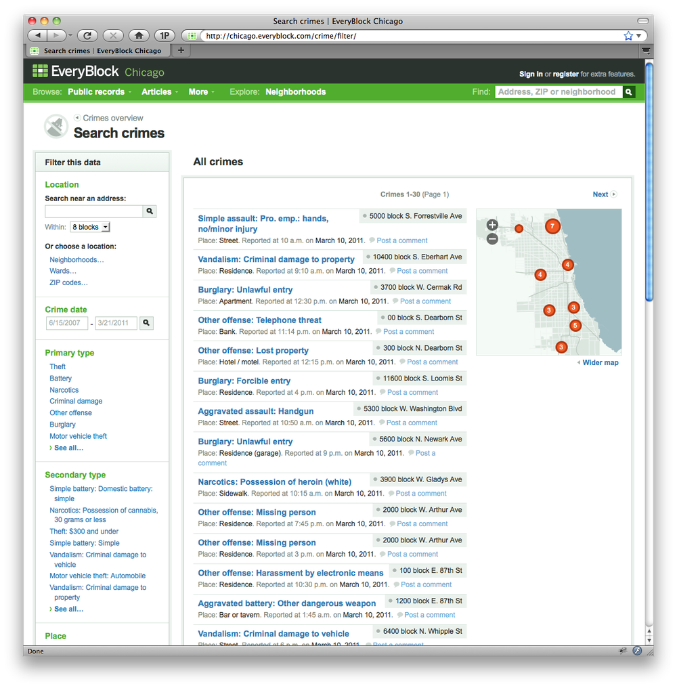Click the crime date search magnifier
677x688 pixels.
tap(146, 323)
